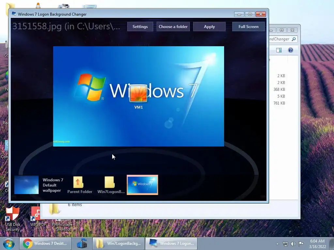
Task: Open the volume speaker tray icon
Action: [x=293, y=244]
